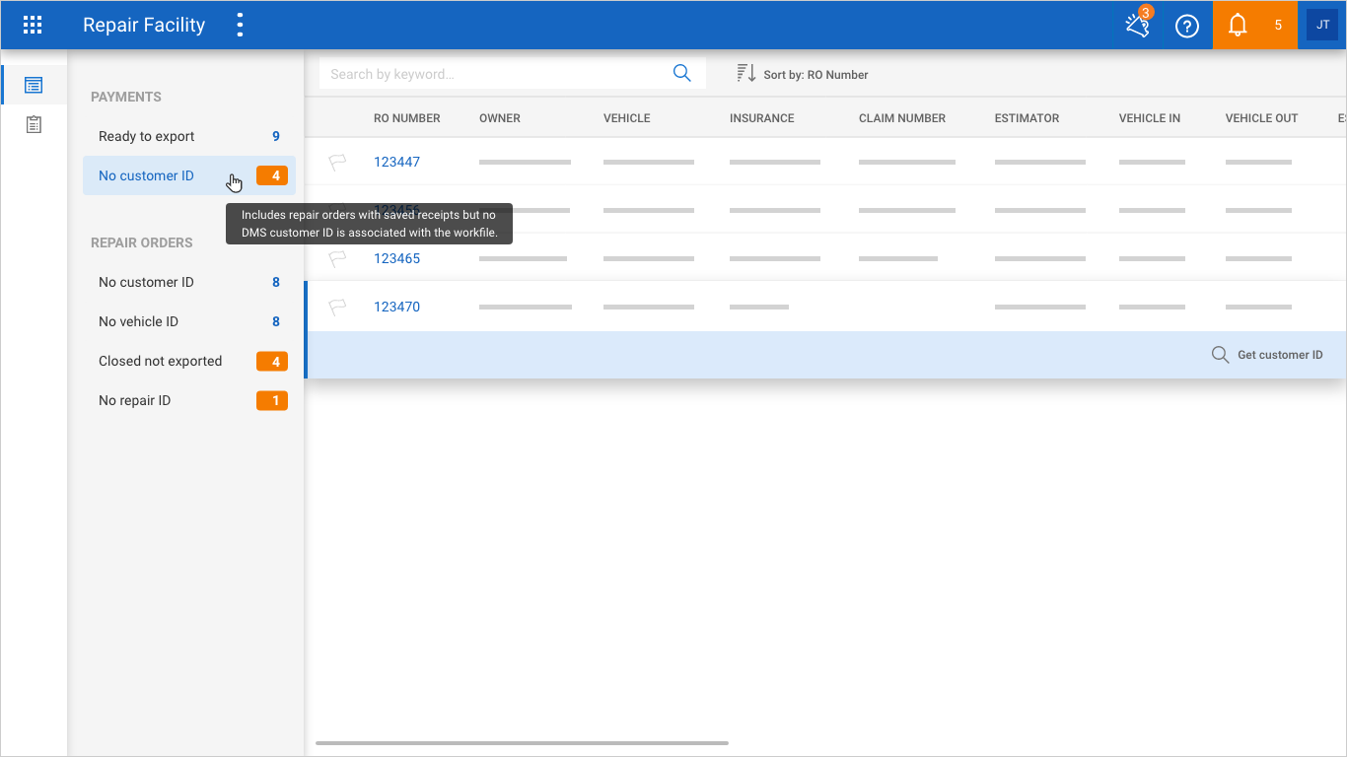Click the help question mark icon
This screenshot has height=757, width=1347.
click(1187, 26)
